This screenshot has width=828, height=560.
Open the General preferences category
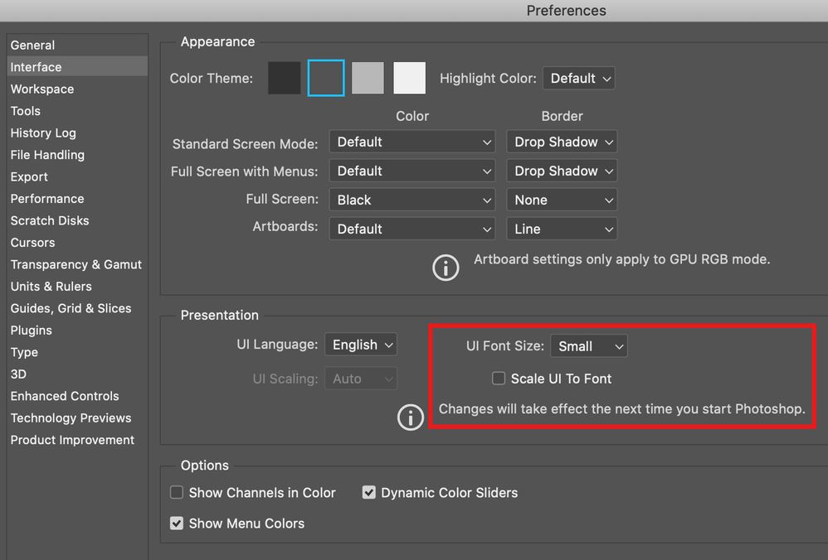[x=33, y=46]
